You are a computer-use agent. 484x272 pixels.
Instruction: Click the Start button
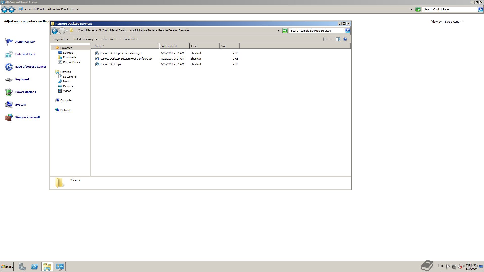point(7,267)
